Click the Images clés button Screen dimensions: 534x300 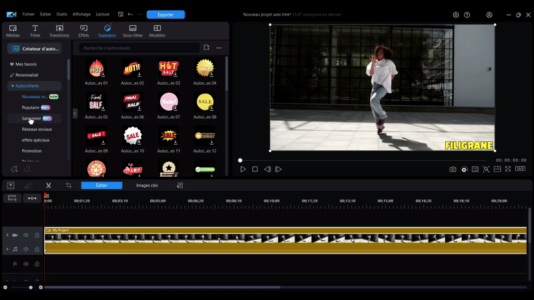click(147, 185)
